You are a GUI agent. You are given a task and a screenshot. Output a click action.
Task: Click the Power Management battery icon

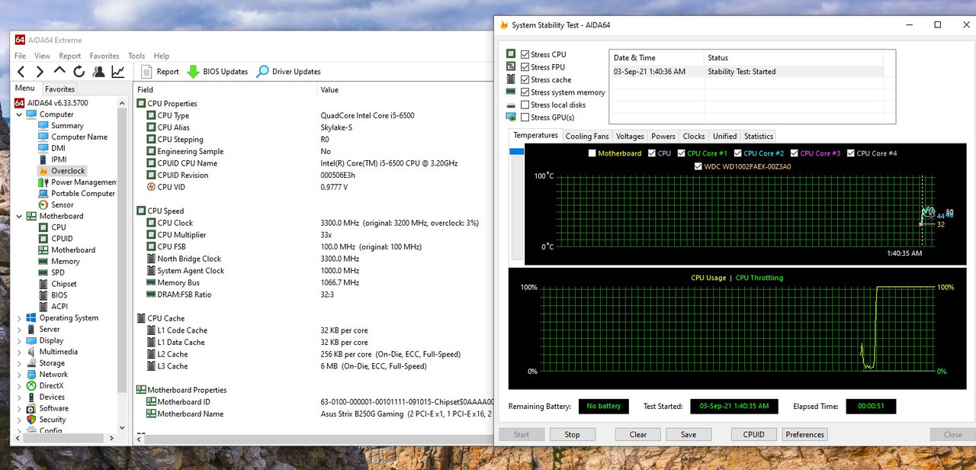(43, 182)
